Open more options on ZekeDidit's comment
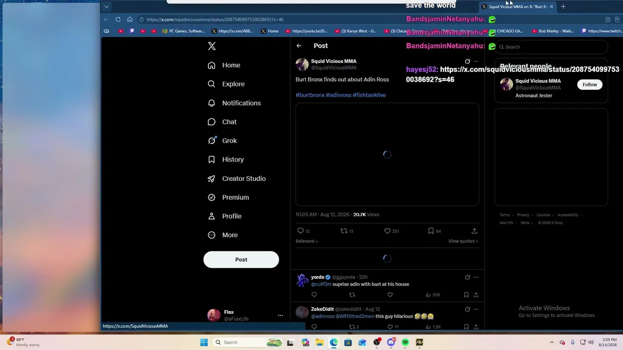The width and height of the screenshot is (623, 350). (x=476, y=309)
